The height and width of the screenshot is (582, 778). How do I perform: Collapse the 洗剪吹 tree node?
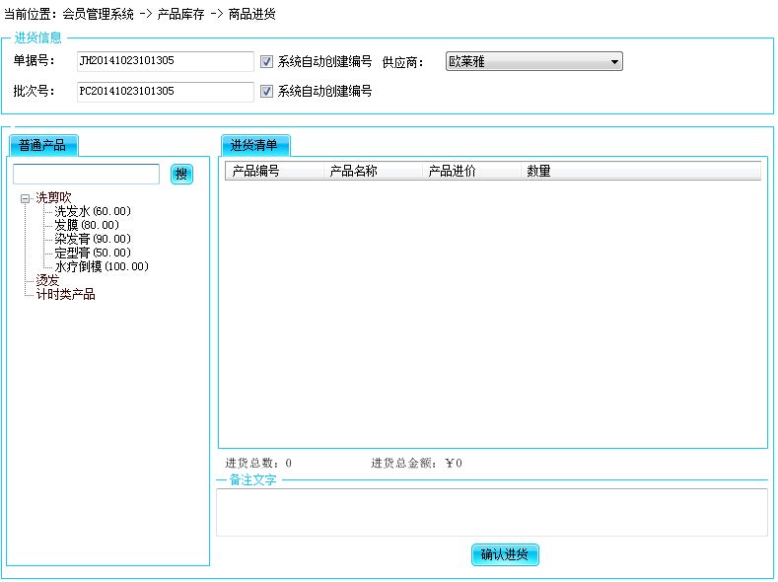pos(25,198)
